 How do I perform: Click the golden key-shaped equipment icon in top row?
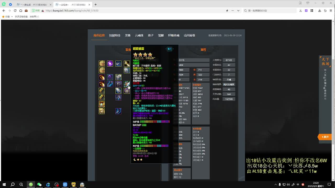[127, 63]
